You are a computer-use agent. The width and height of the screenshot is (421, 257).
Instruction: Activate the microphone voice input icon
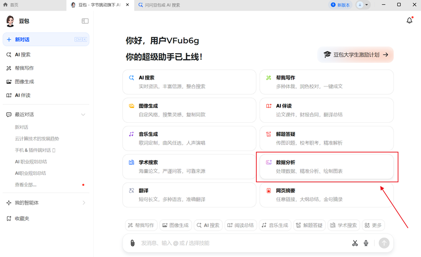click(x=366, y=243)
